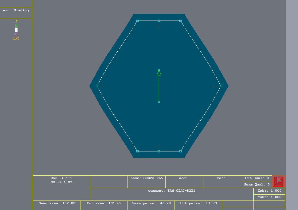Click the bottom-left corner point of the pattern

[138, 151]
